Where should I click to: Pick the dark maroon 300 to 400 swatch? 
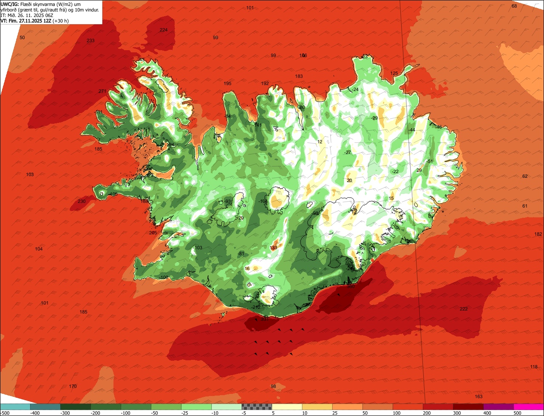point(468,407)
